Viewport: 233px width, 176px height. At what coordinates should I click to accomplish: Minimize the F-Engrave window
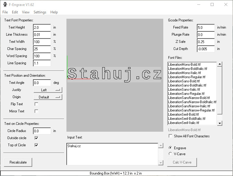click(199, 4)
